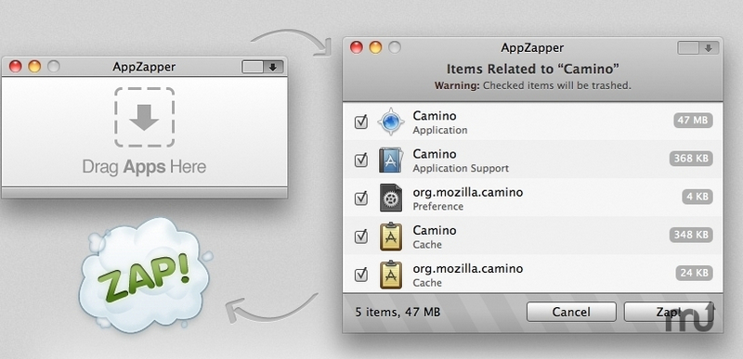Toggle the org.mozilla.camino Cache checkbox
This screenshot has height=359, width=743.
[361, 275]
